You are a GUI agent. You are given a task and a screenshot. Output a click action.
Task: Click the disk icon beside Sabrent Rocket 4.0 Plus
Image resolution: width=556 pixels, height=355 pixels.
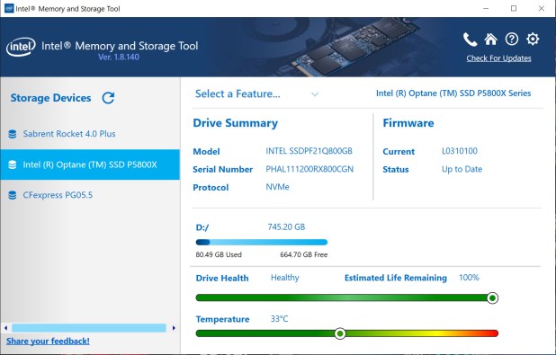13,134
